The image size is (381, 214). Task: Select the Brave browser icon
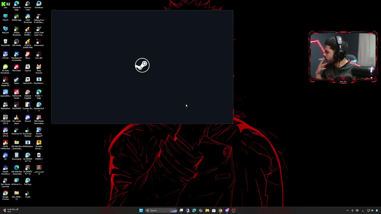pyautogui.click(x=28, y=55)
